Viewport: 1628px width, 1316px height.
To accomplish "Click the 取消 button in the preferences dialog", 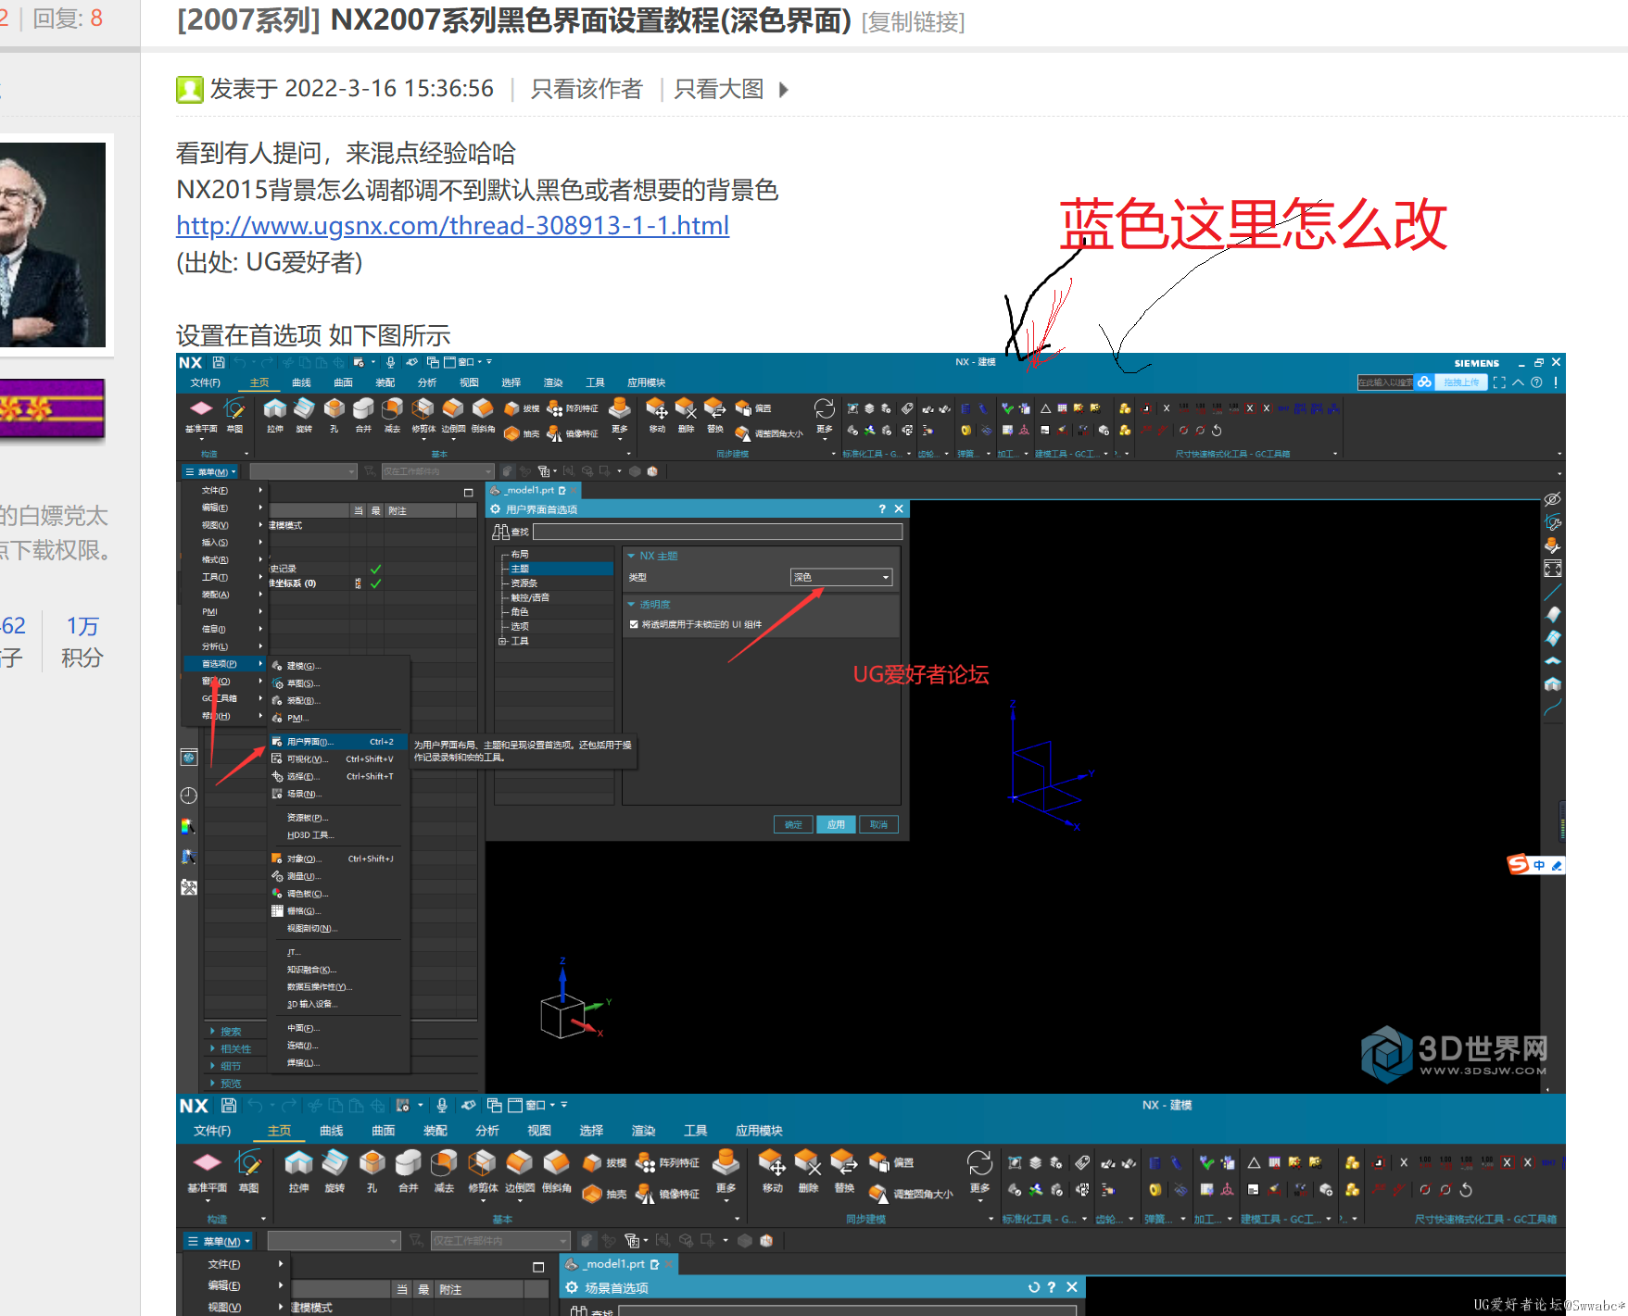I will coord(878,824).
